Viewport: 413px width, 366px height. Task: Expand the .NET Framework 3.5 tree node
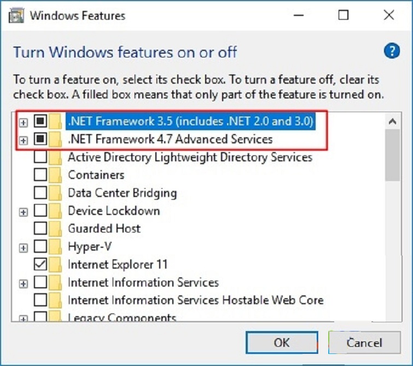click(x=24, y=121)
